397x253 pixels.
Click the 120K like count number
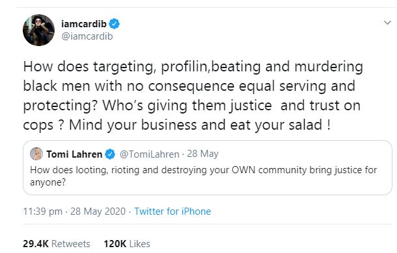coord(115,244)
